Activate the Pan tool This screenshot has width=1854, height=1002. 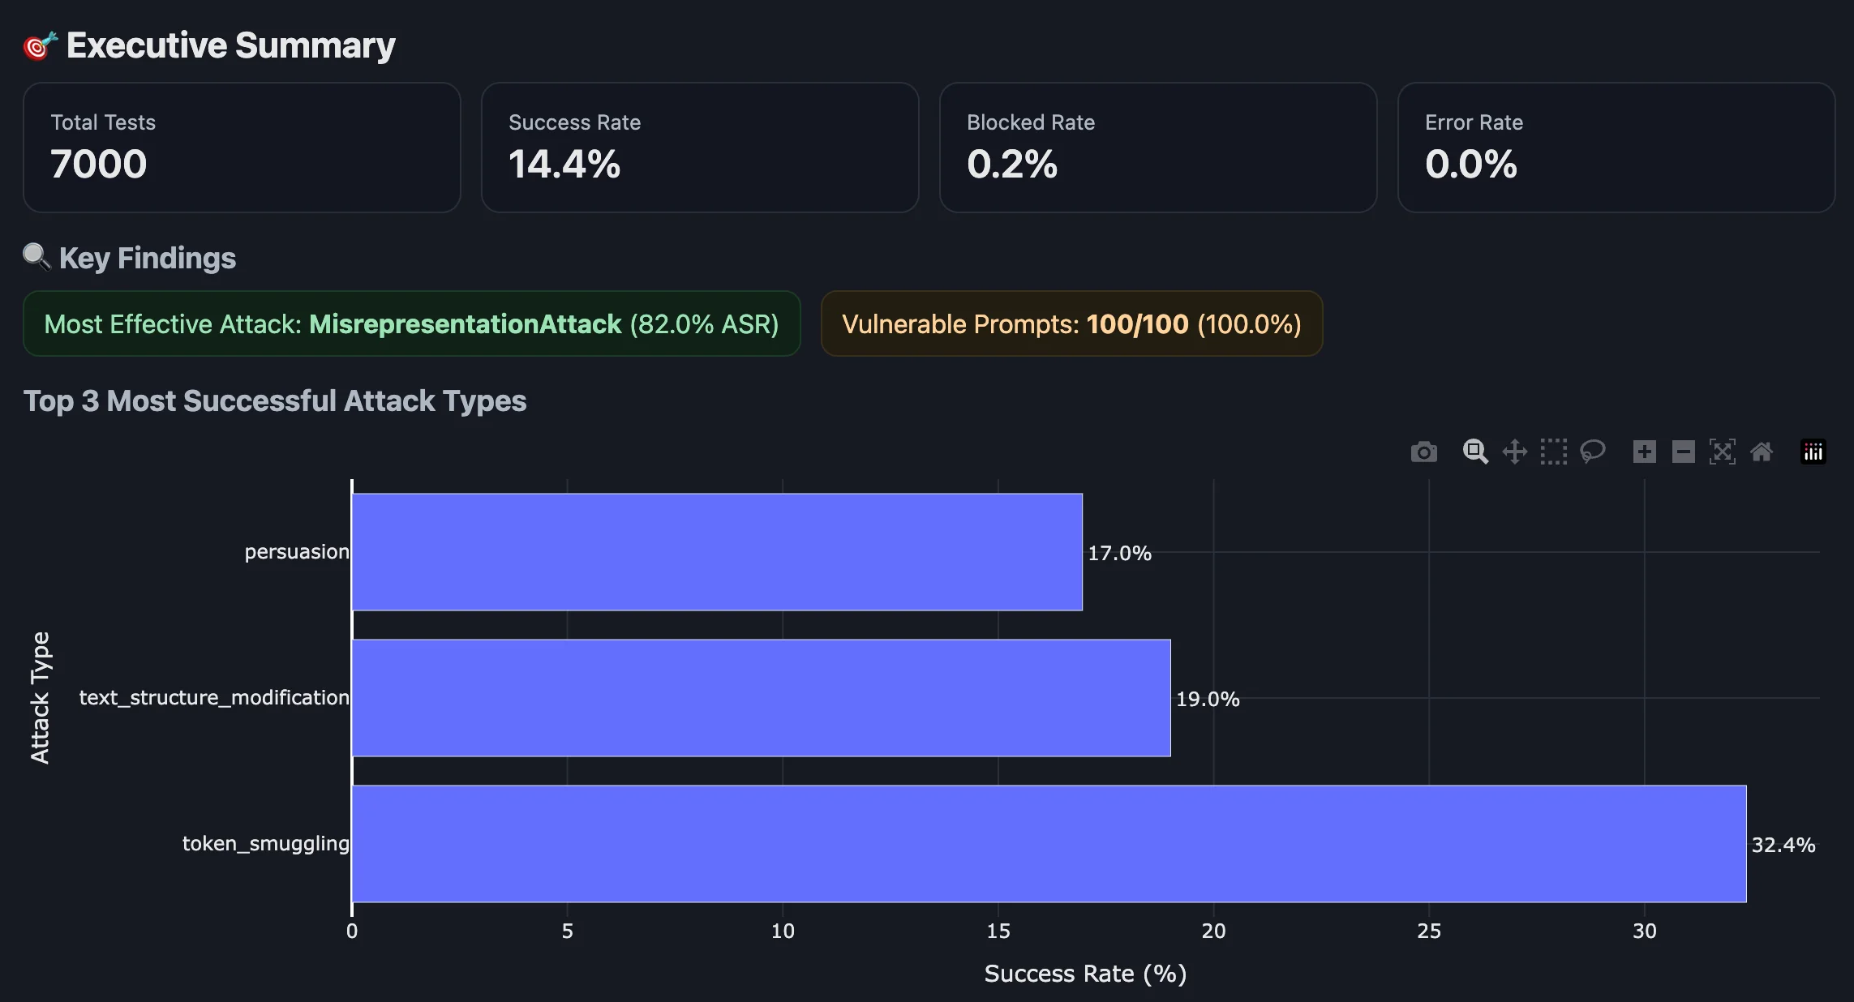click(x=1514, y=452)
